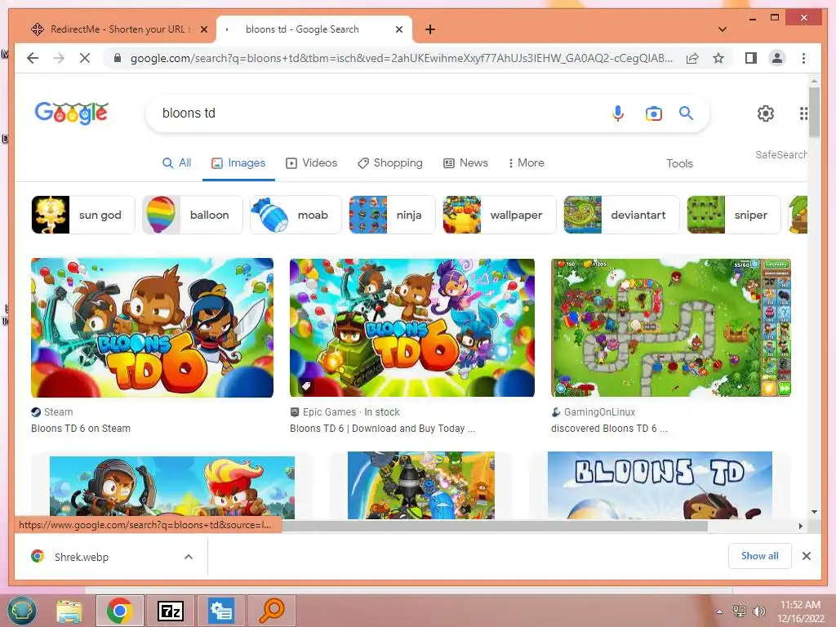
Task: Filter images by deviantart chip
Action: click(x=621, y=215)
